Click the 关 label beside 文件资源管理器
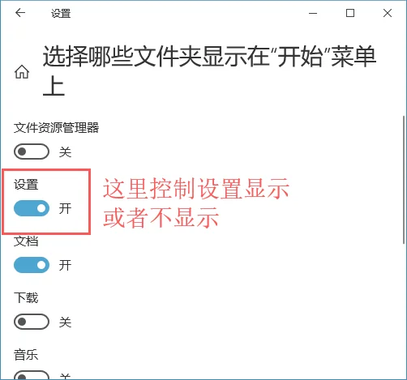This screenshot has height=380, width=407. [x=65, y=152]
